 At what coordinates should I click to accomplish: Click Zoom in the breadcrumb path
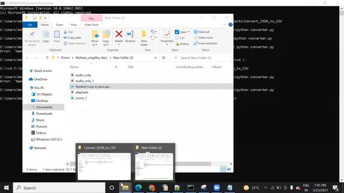66,58
